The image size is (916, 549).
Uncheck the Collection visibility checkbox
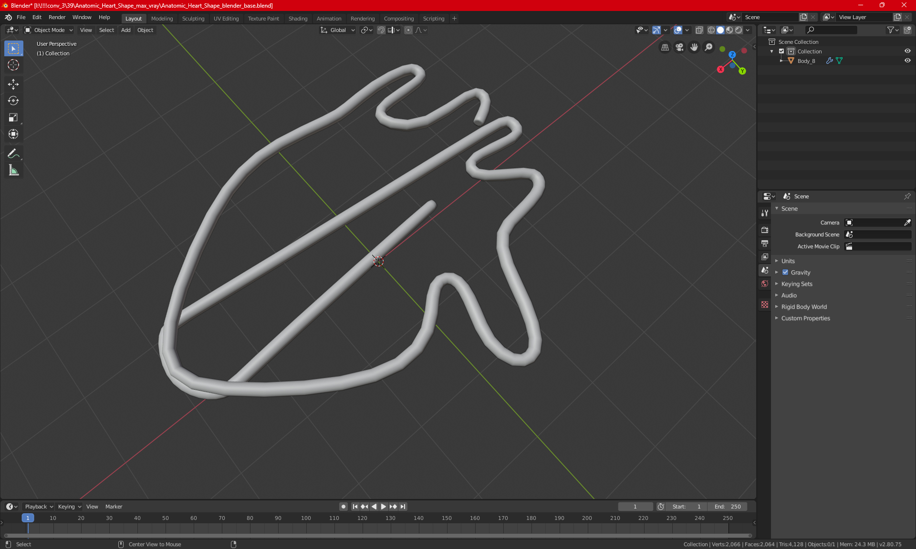781,51
